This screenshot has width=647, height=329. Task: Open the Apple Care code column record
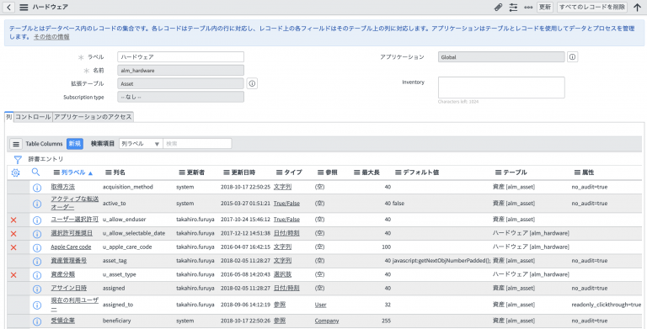pos(71,247)
